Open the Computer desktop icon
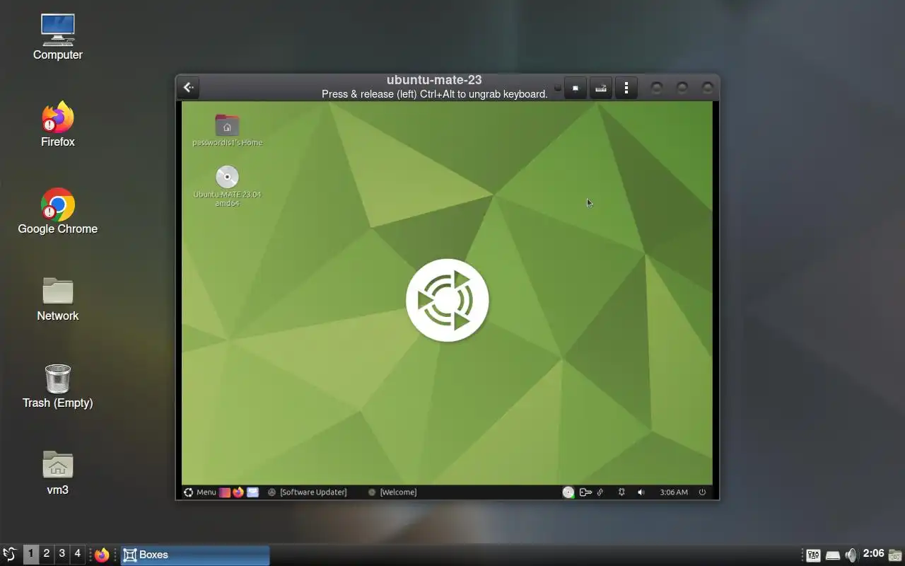The width and height of the screenshot is (905, 566). [58, 37]
